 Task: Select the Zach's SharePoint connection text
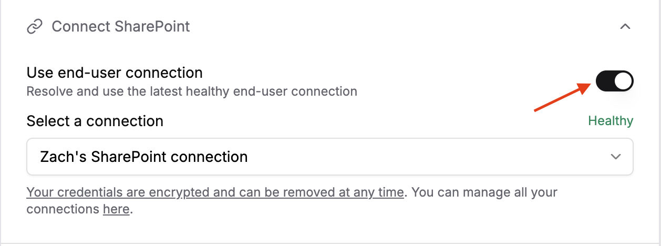pyautogui.click(x=143, y=157)
